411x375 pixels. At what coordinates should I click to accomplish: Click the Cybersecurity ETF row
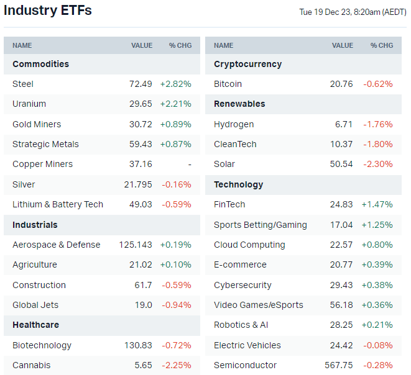pos(242,285)
